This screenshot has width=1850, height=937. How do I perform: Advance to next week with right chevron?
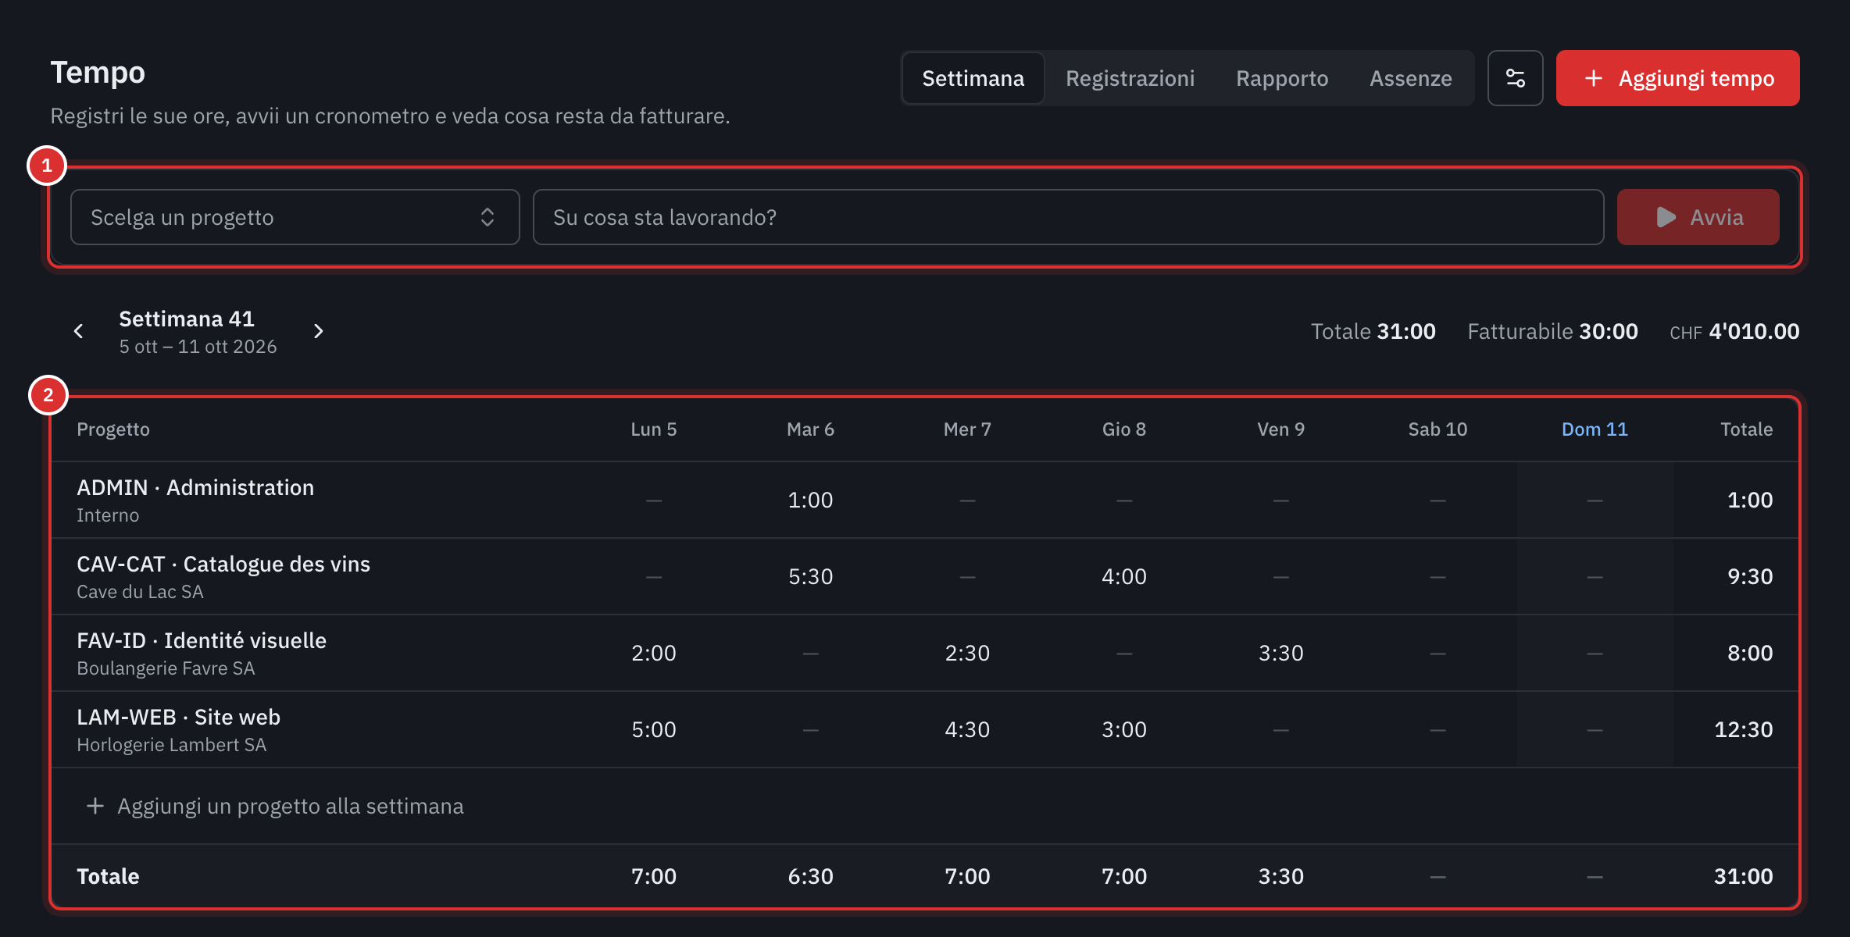click(318, 331)
